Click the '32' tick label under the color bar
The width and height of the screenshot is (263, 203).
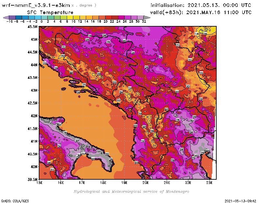144,21
